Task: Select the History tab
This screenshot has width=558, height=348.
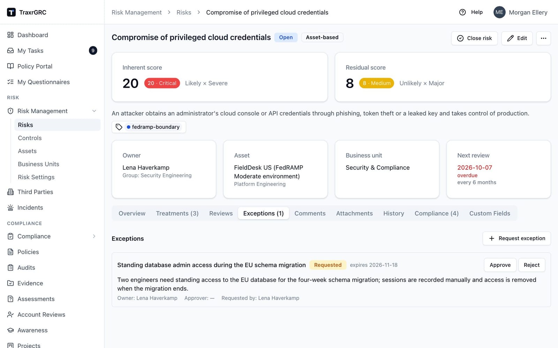Action: pos(393,213)
